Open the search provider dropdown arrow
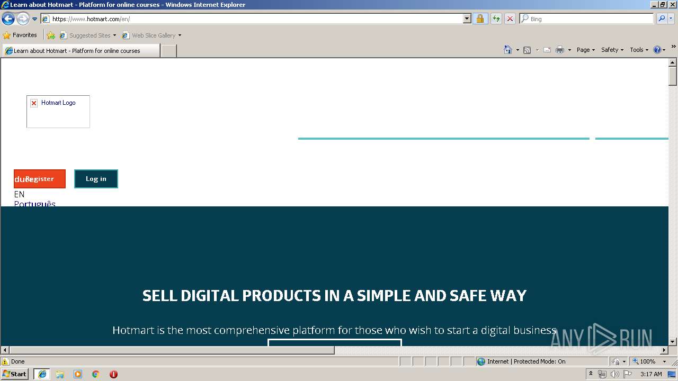This screenshot has width=678, height=381. click(x=671, y=19)
